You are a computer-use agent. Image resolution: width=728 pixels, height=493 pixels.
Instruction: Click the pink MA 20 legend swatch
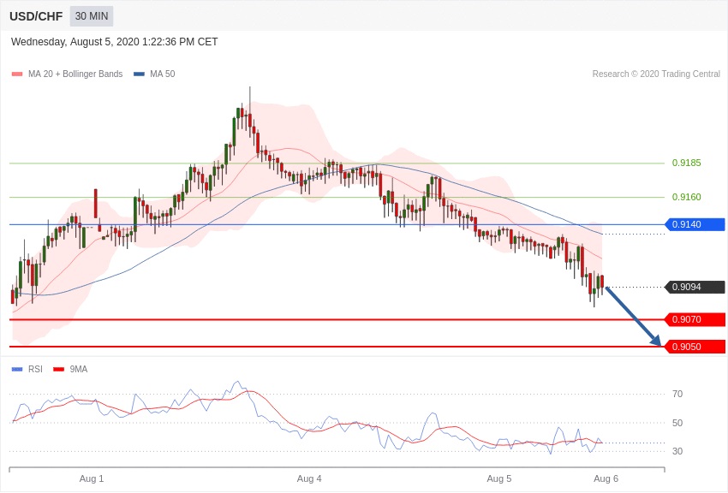point(17,74)
